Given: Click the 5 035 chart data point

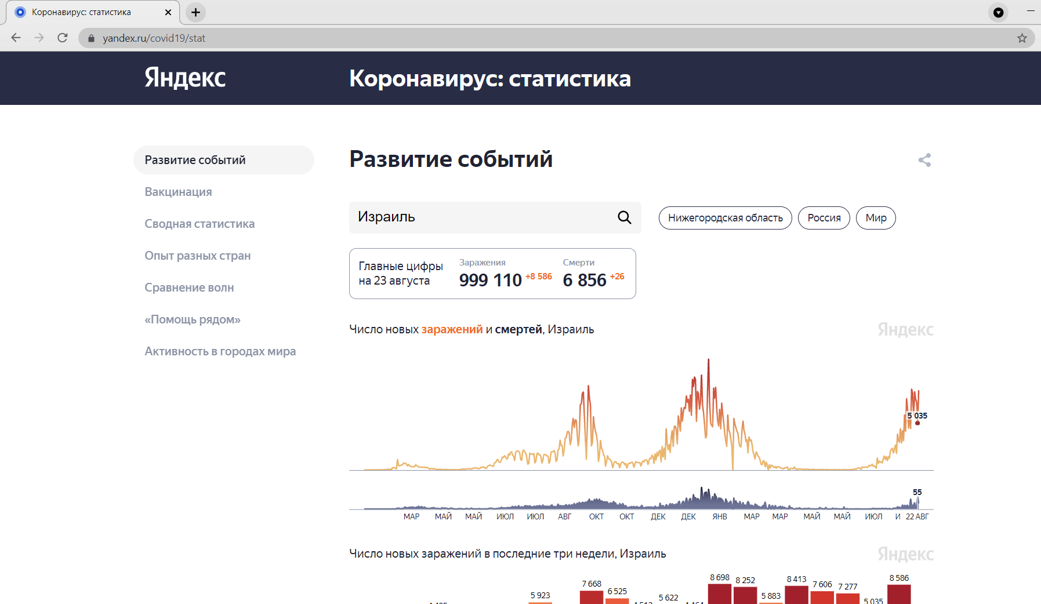Looking at the screenshot, I should coord(917,423).
